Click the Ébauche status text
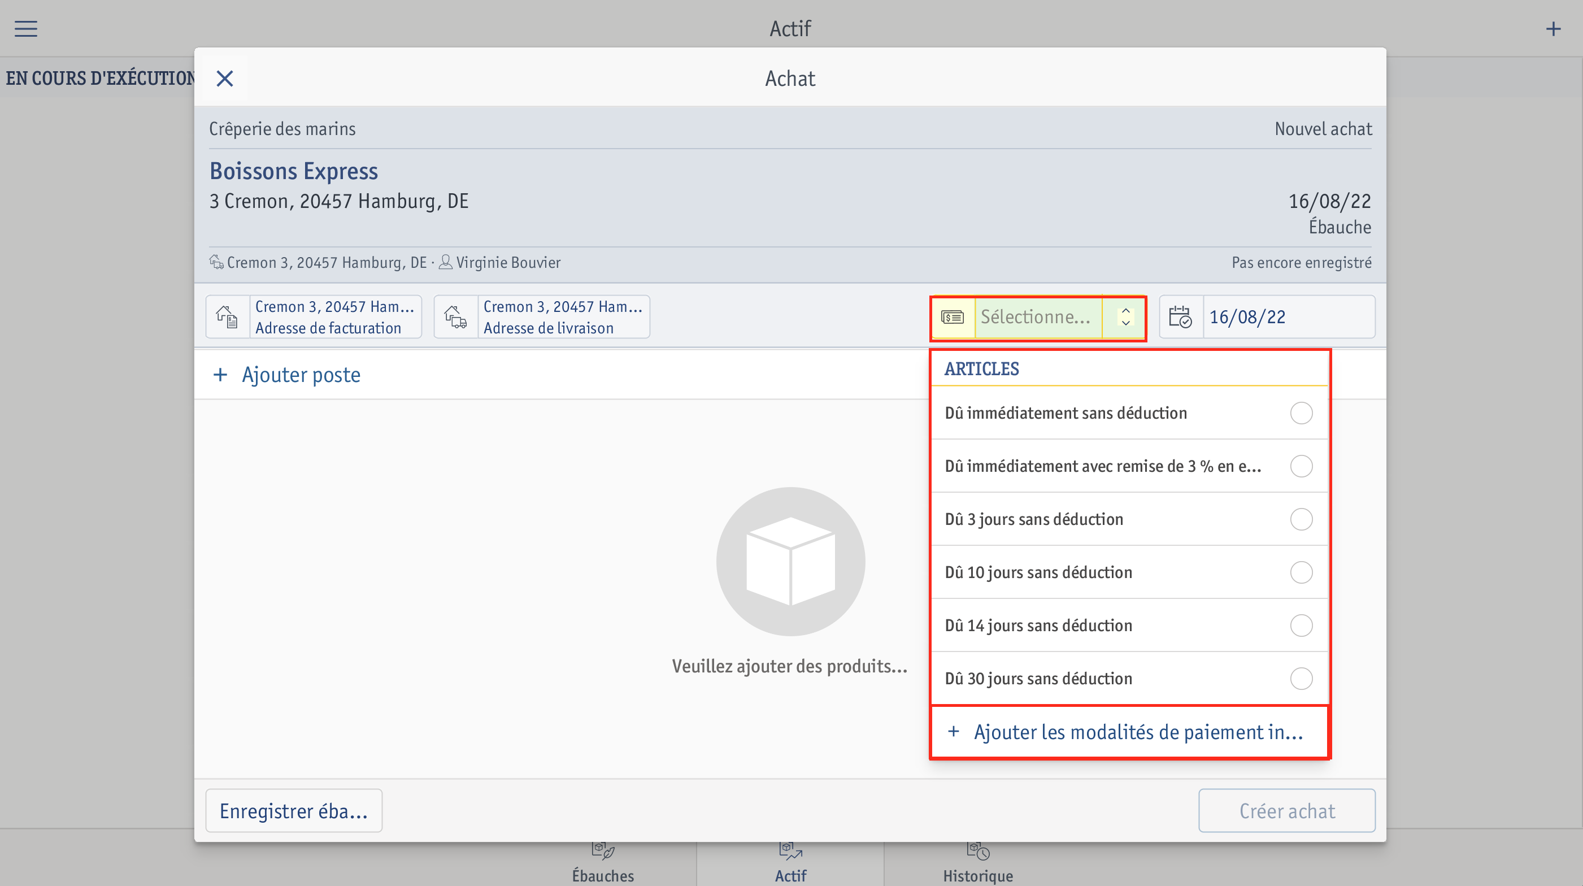 1340,227
